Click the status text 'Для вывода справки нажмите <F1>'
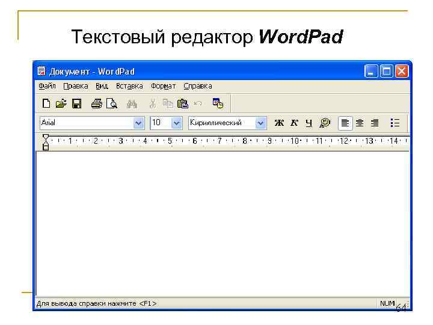433x325 pixels. [96, 303]
